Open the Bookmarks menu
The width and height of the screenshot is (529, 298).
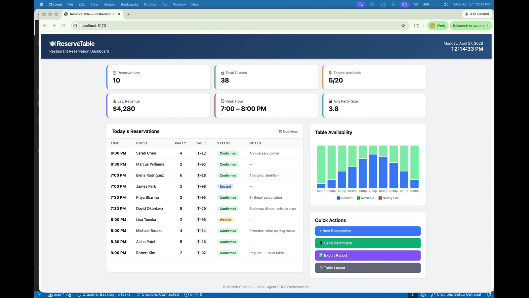[x=129, y=4]
